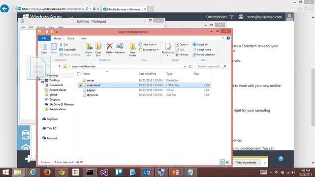This screenshot has height=177, width=315.
Task: Click the Explorer search box
Action: pos(212,66)
